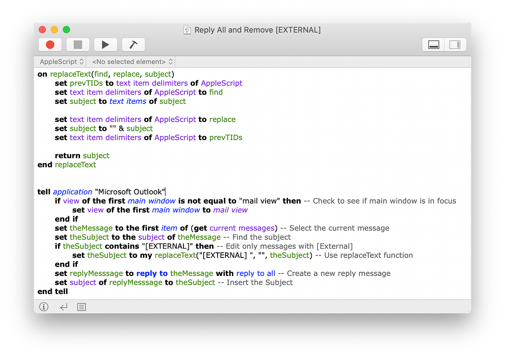Image resolution: width=505 pixels, height=358 pixels.
Task: Click the Stop button in the toolbar
Action: [77, 44]
